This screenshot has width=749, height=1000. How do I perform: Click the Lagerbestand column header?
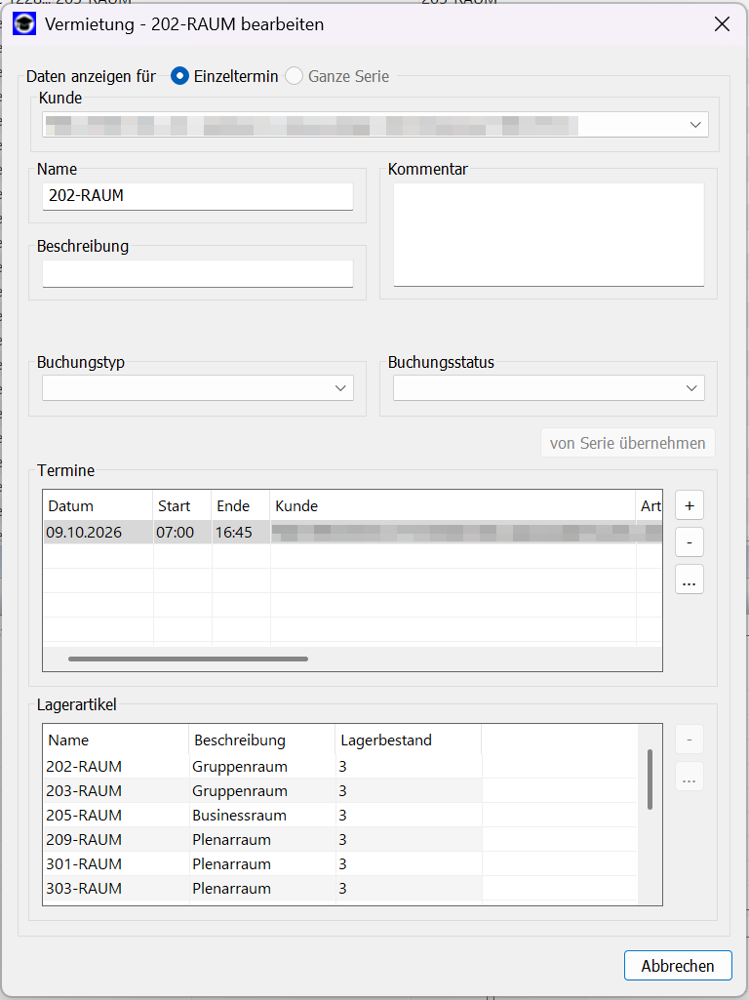click(x=408, y=740)
